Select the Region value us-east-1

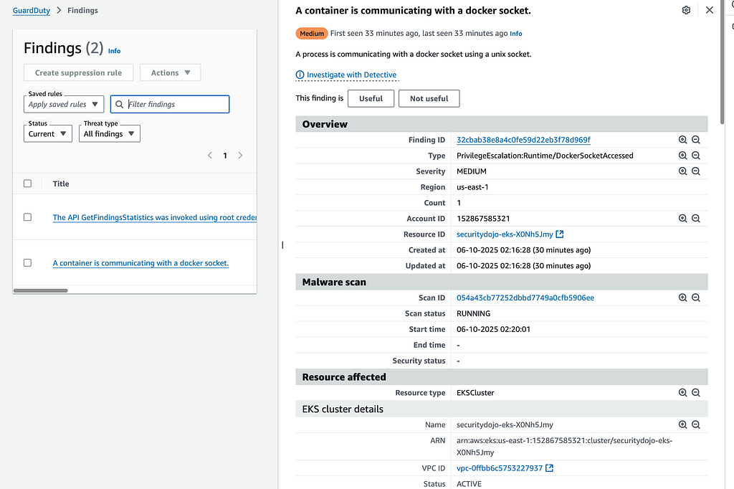[472, 187]
